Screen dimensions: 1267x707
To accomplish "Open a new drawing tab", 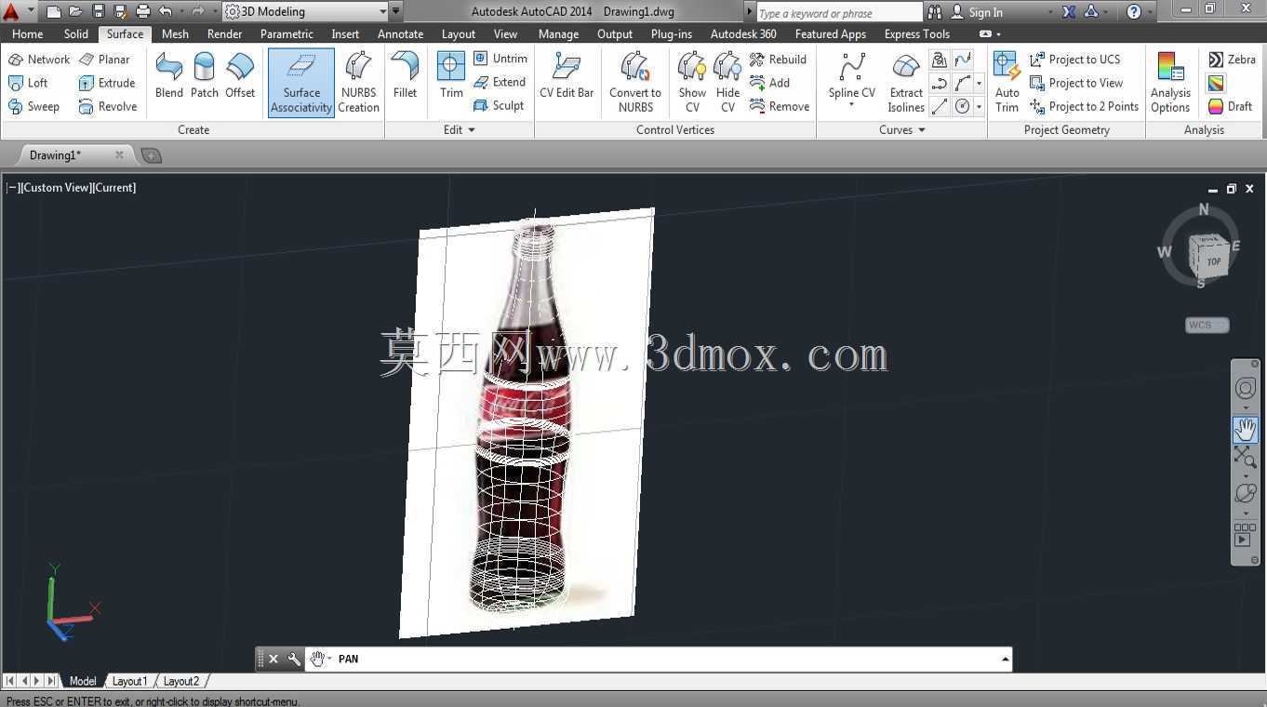I will 152,155.
